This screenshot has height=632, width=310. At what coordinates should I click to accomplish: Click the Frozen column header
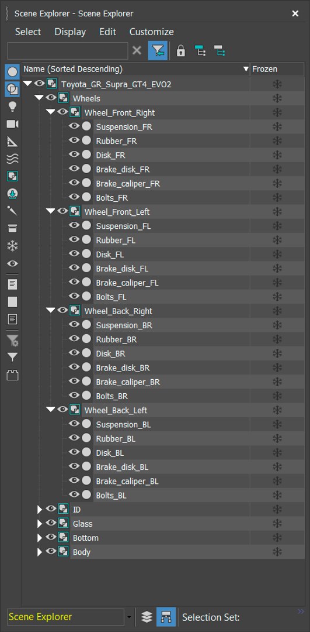tap(277, 69)
